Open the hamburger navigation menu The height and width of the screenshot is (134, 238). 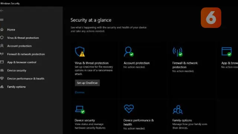1,20
